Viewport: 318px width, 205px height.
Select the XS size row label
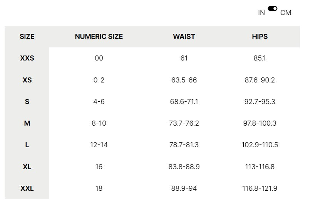pyautogui.click(x=27, y=80)
